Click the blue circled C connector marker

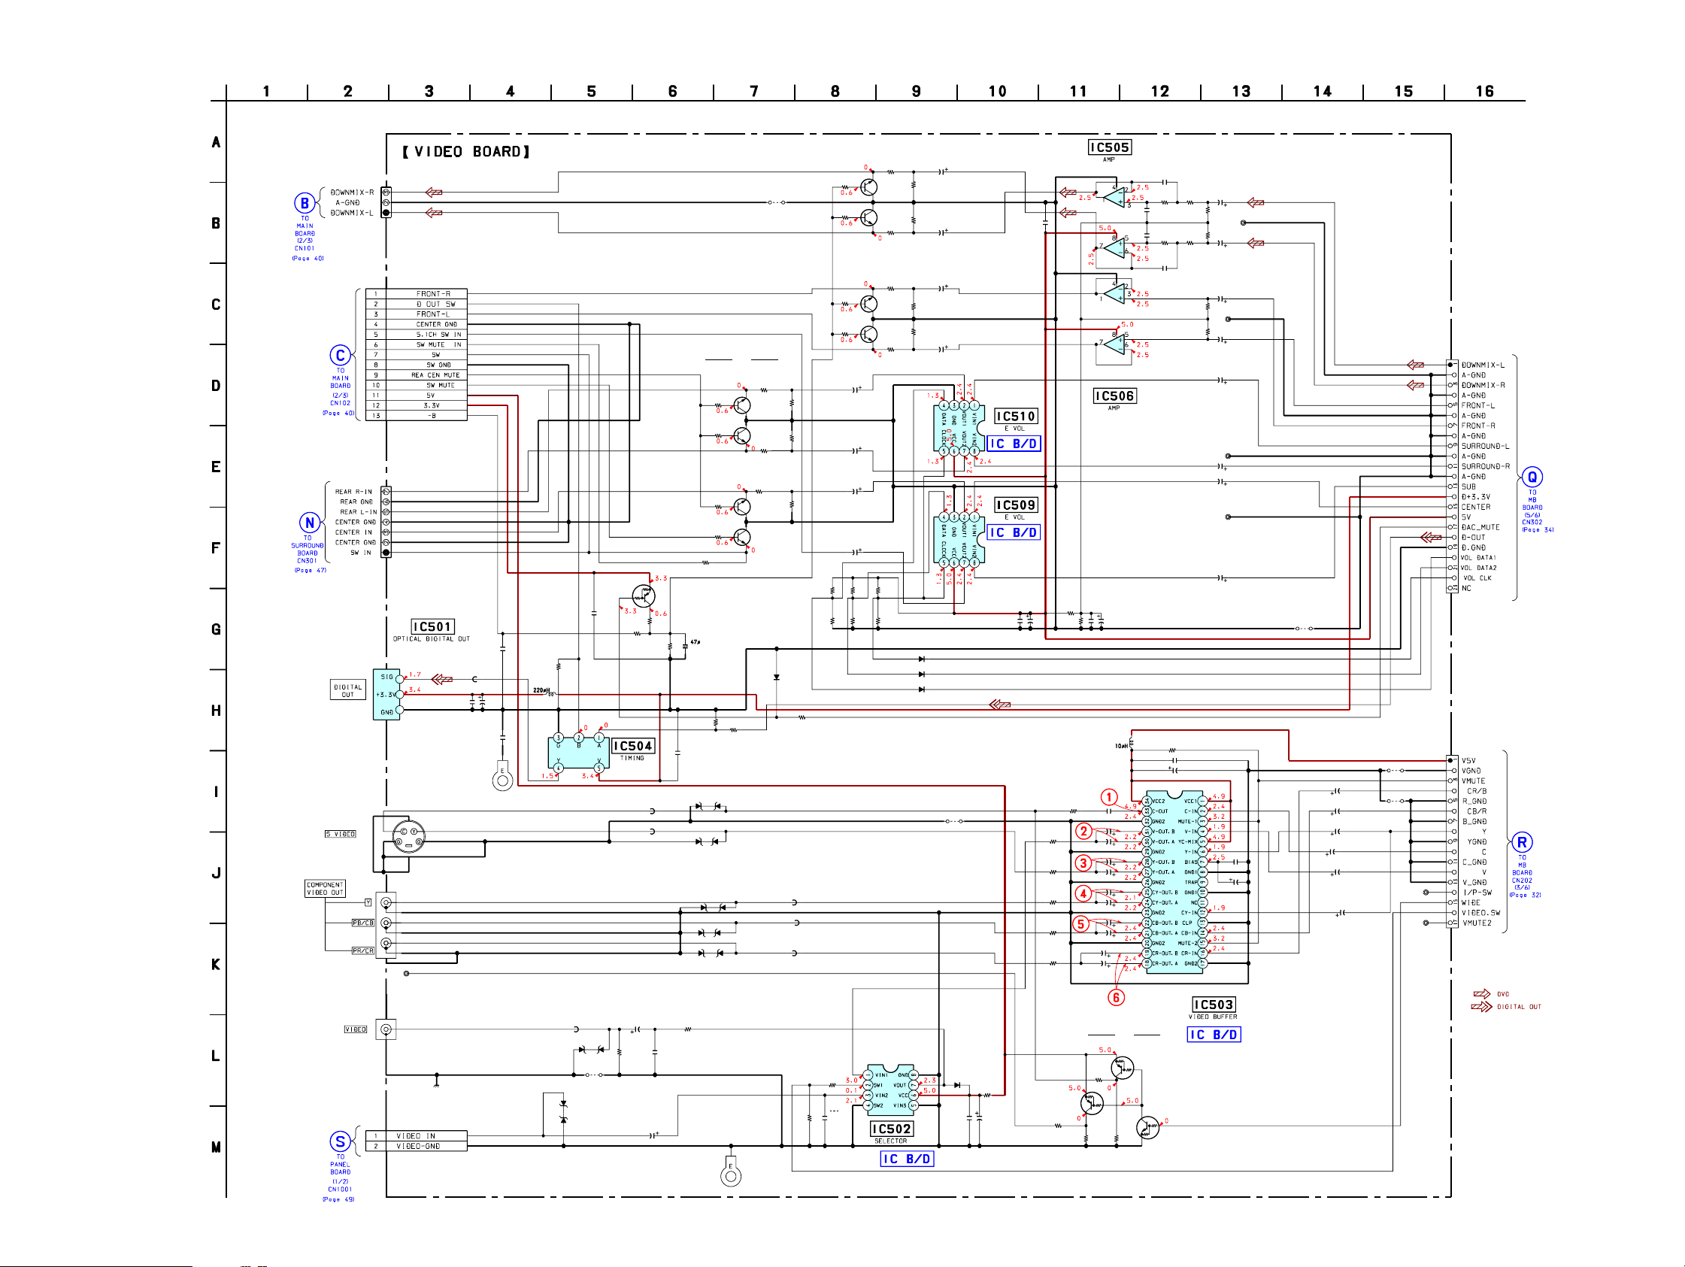click(x=341, y=356)
